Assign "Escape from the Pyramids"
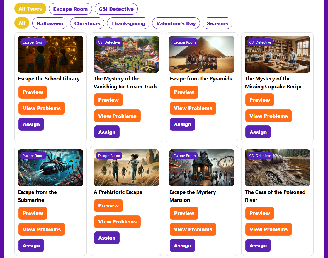This screenshot has width=328, height=258. click(x=182, y=124)
